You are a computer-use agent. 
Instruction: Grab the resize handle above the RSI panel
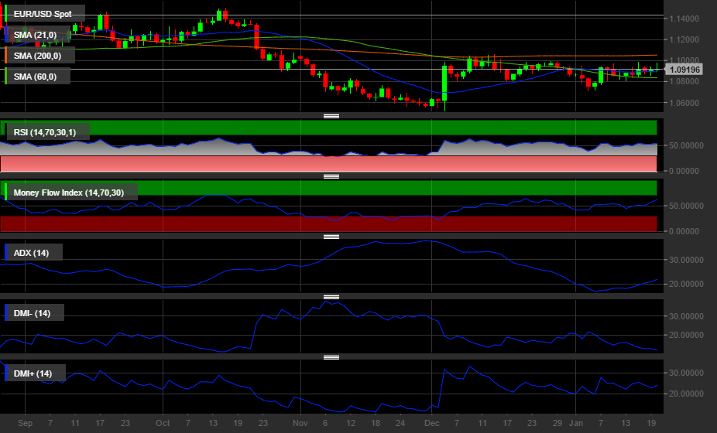click(331, 116)
